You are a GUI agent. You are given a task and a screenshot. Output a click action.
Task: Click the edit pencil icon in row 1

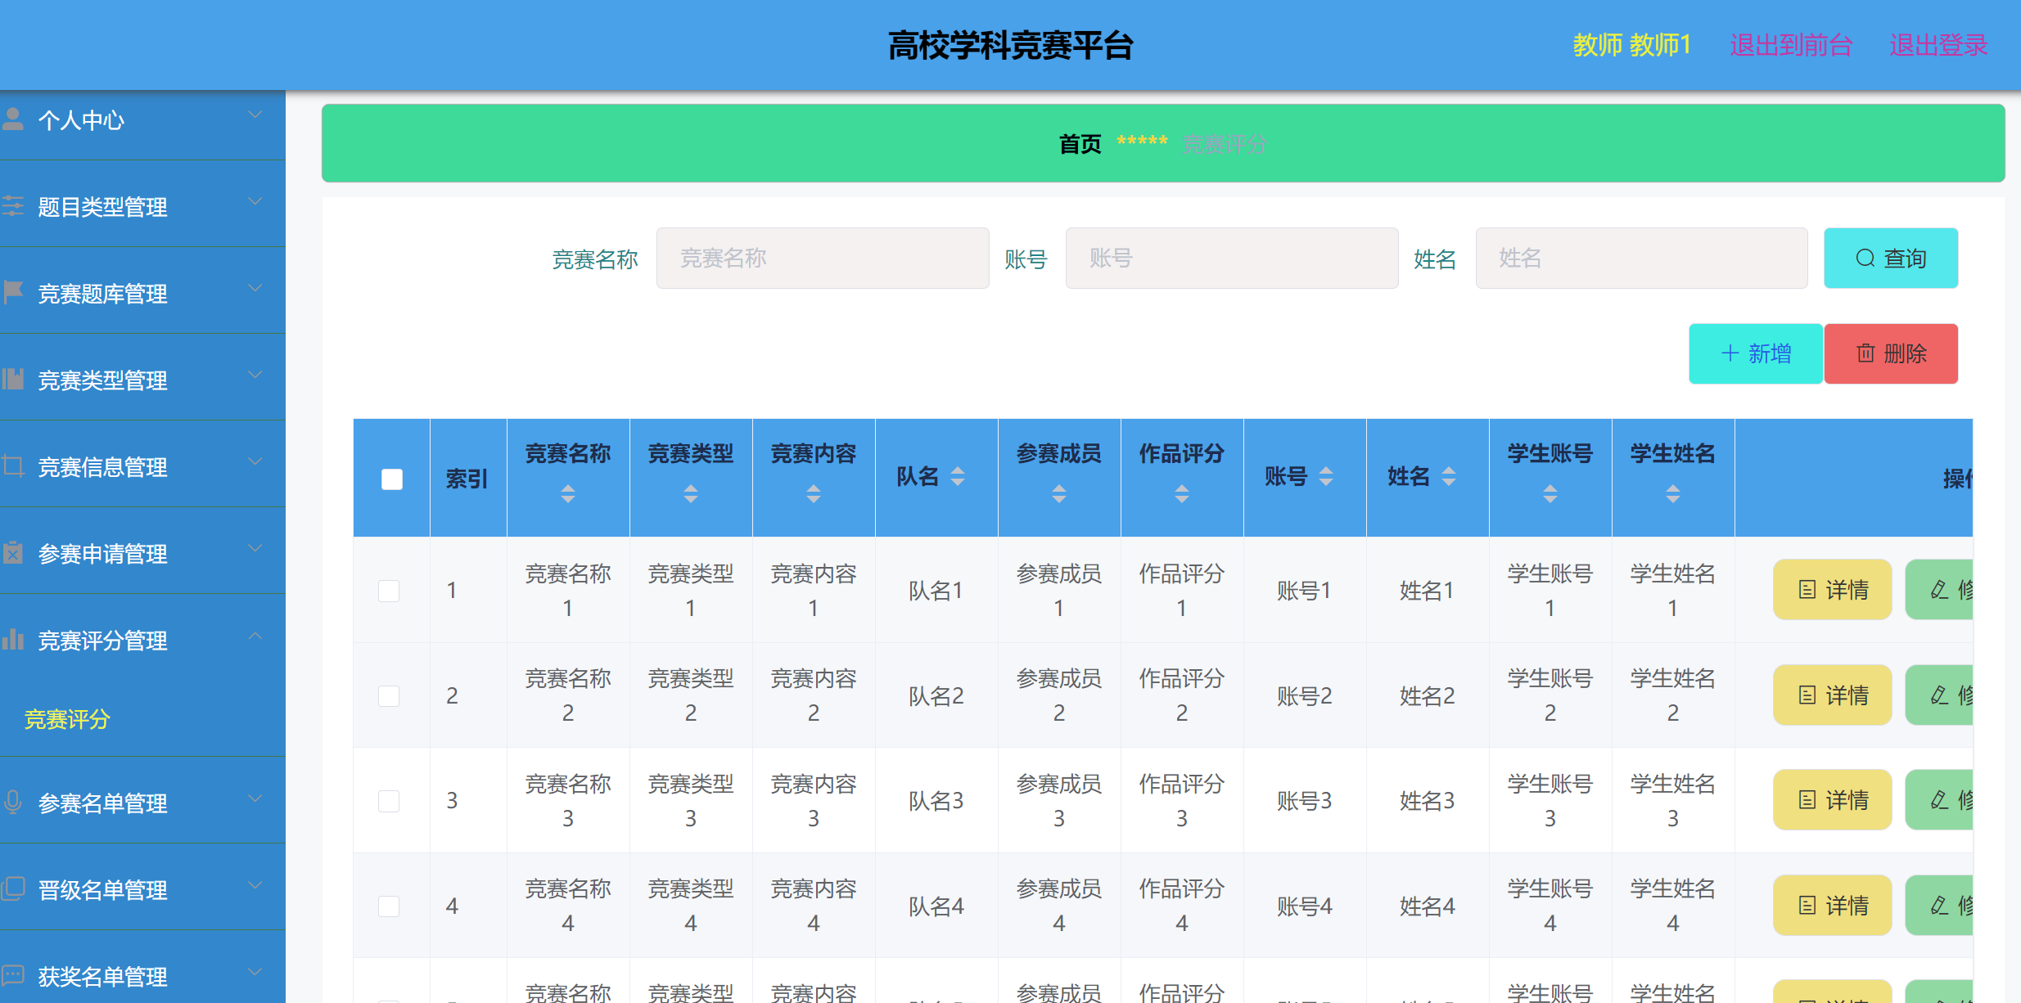(1939, 590)
